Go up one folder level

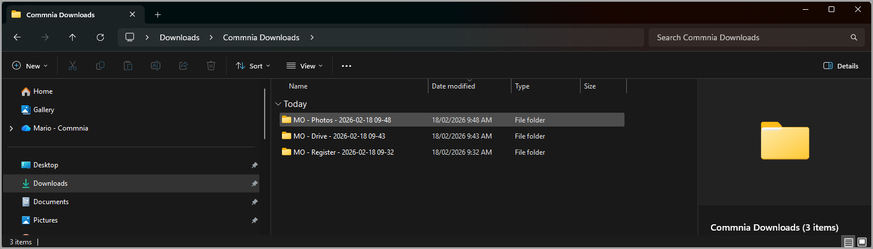pyautogui.click(x=72, y=37)
